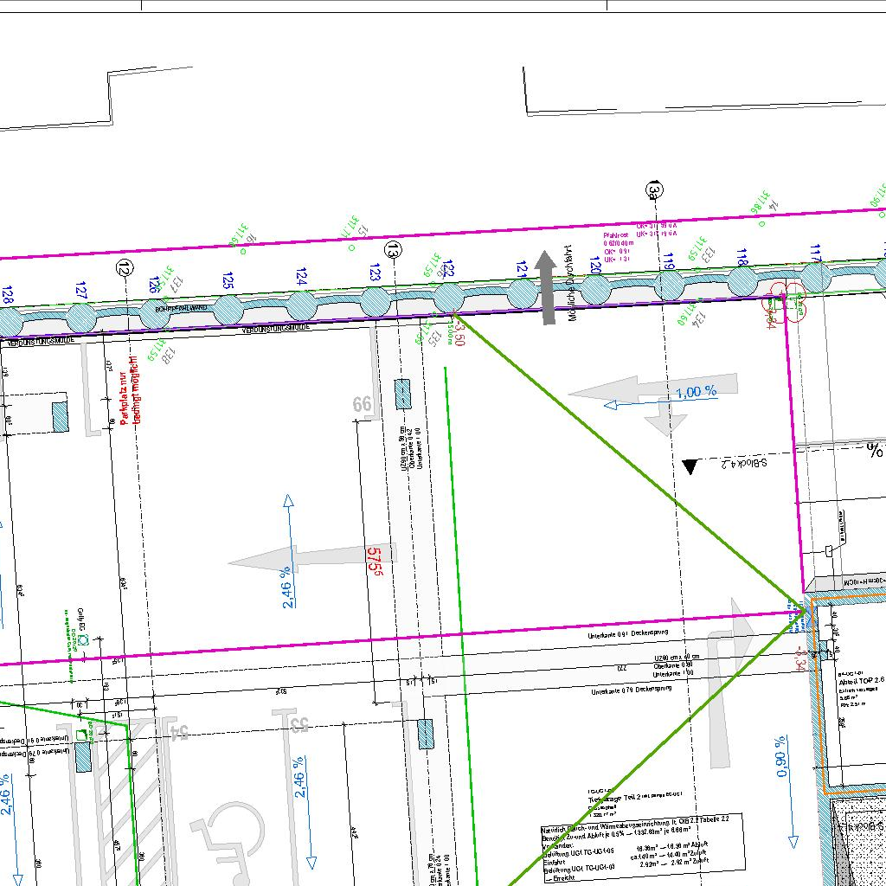Screen dimensions: 886x886
Task: Click the 1,00 % slope label
Action: (696, 392)
